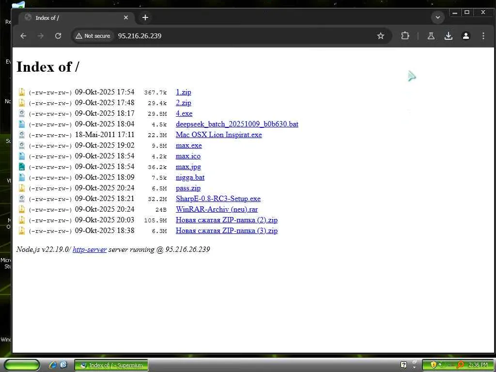The height and width of the screenshot is (372, 496).
Task: Open the max.exe link
Action: (189, 145)
